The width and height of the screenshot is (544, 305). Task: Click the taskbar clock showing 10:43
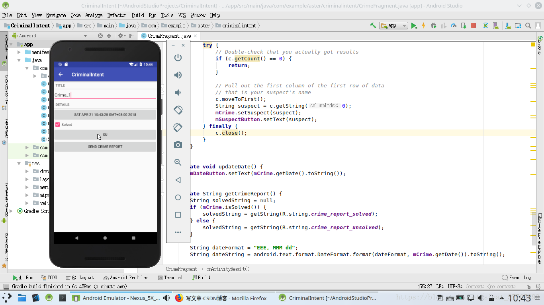(519, 298)
